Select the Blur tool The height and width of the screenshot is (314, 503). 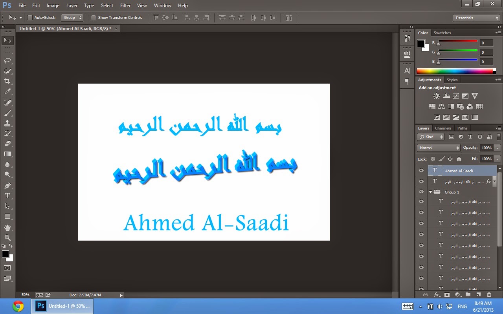(x=7, y=164)
